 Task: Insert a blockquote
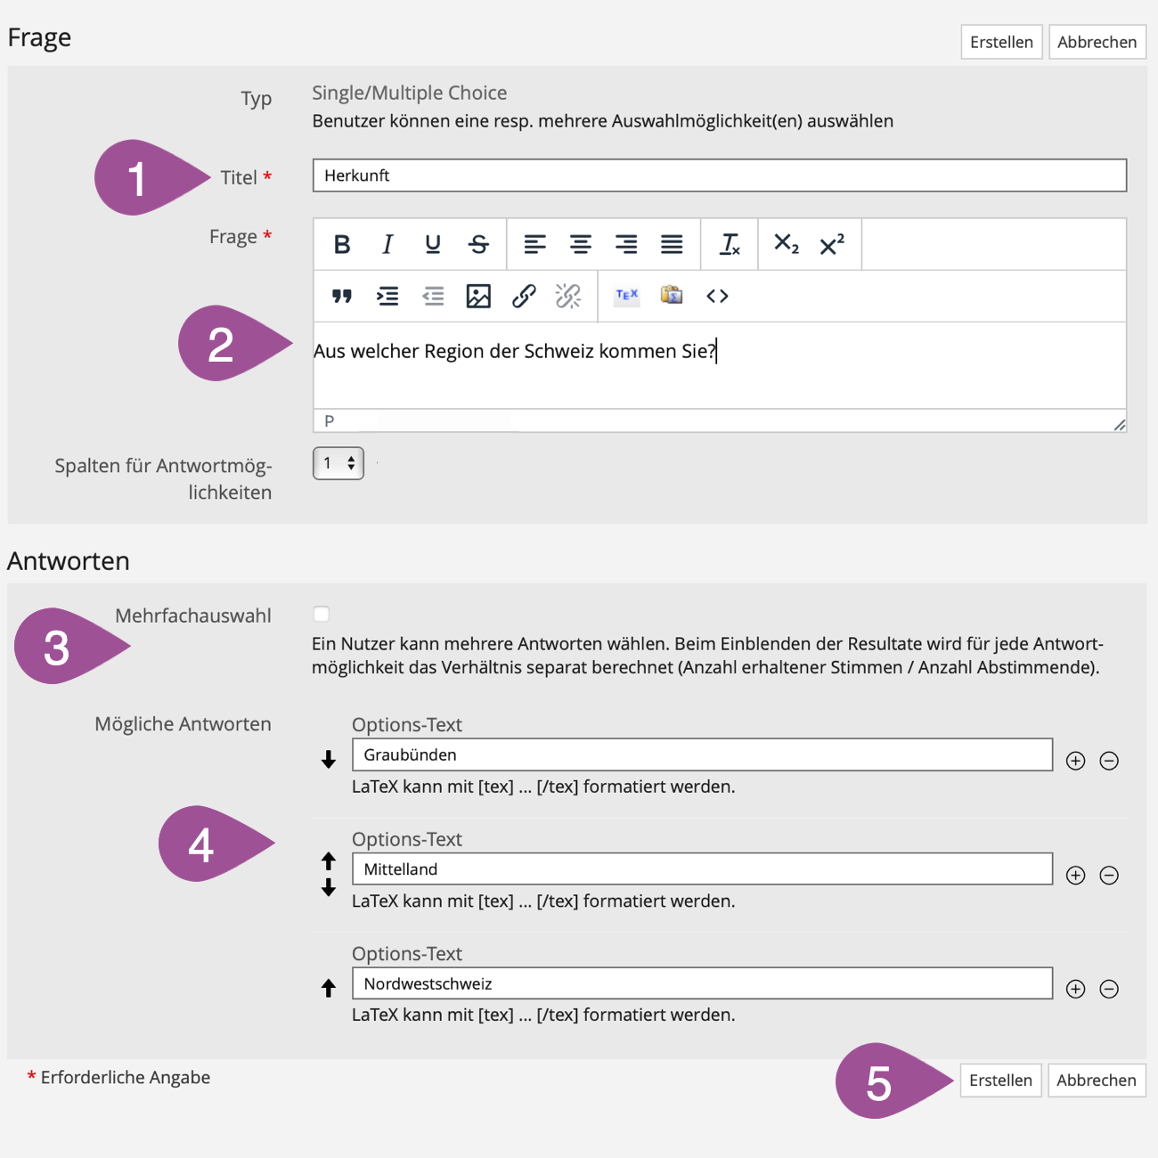[342, 296]
